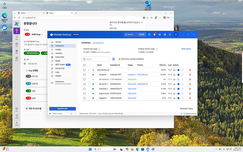Screen dimensions: 243x152
Task: Open Docker Desktop notifications bell
Action: coord(155,34)
